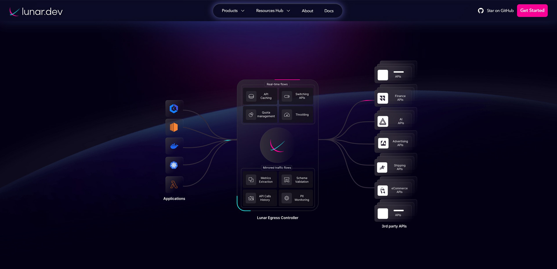The height and width of the screenshot is (269, 557).
Task: Click the PII Monitoring label
Action: coord(302,198)
